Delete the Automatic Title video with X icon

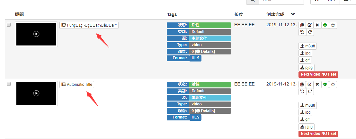click(317, 85)
